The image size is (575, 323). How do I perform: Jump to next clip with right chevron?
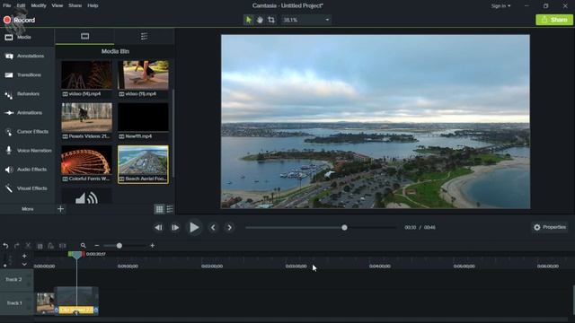coord(230,227)
